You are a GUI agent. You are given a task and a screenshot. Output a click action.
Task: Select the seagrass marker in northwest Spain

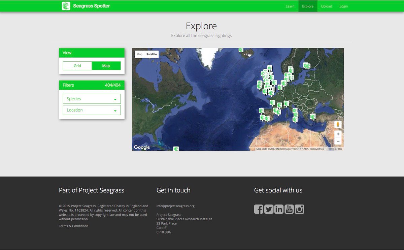click(x=261, y=111)
